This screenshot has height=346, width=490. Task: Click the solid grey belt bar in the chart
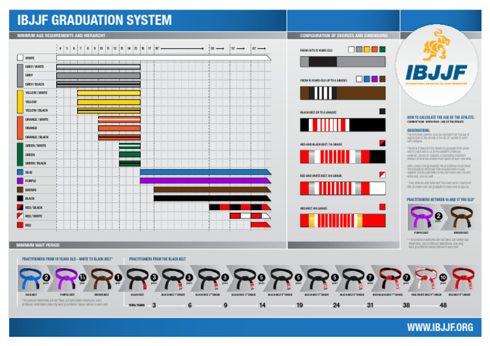pos(98,75)
